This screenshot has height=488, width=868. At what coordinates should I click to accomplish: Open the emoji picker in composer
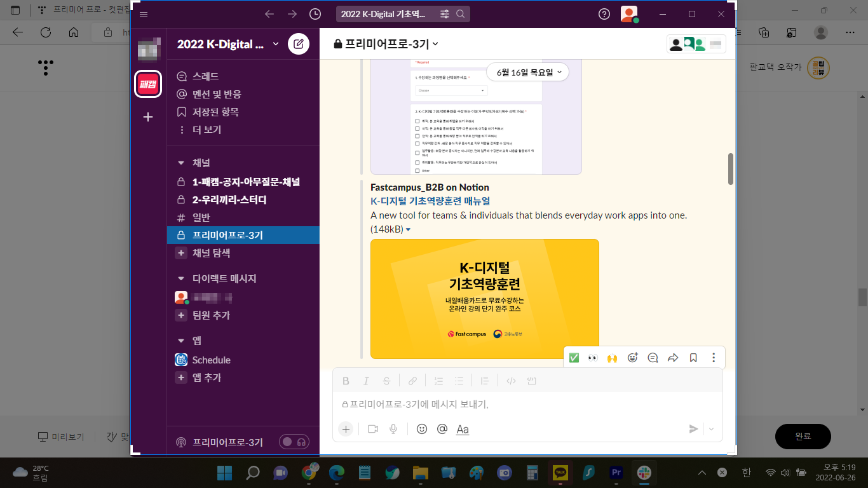tap(422, 430)
